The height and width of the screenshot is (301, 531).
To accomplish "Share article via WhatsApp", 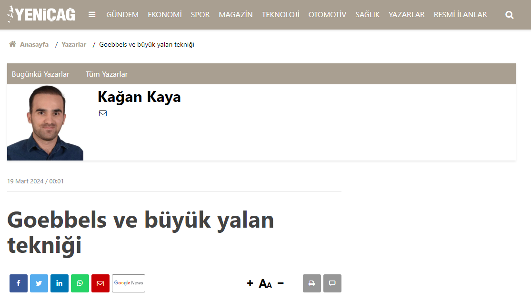I will 80,283.
